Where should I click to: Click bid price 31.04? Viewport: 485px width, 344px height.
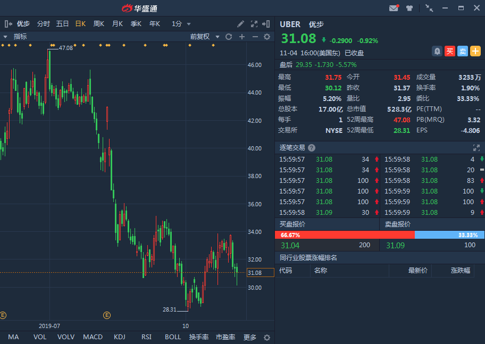click(290, 246)
